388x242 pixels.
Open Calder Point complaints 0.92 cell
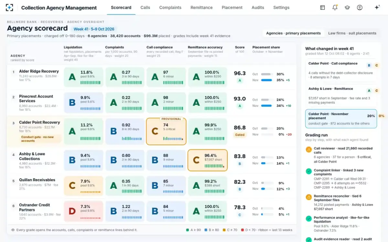tap(125, 131)
